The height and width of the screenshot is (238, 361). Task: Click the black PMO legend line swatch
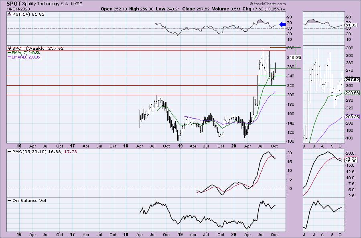click(x=10, y=152)
